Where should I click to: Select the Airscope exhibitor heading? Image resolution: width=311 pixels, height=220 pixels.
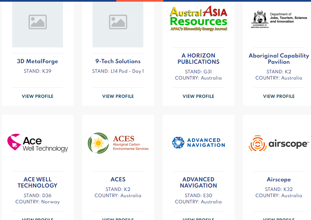279,179
